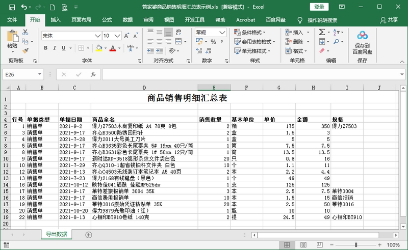Click the zoom in plus button

(379, 245)
